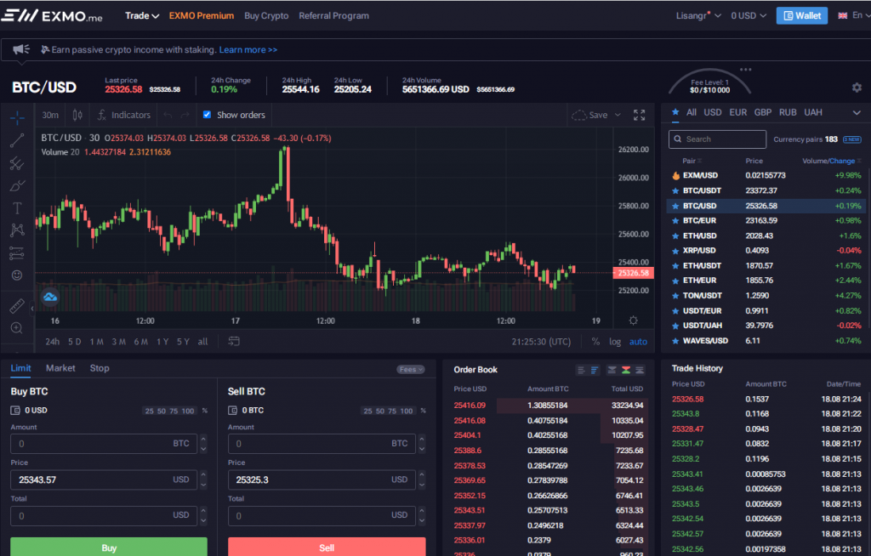Collapse the drawing toolbar side arrow
Viewport: 871px width, 556px height.
31,309
